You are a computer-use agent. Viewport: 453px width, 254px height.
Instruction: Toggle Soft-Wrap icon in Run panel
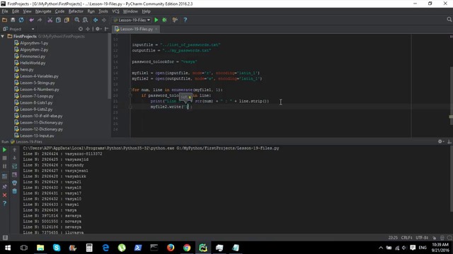[14, 167]
